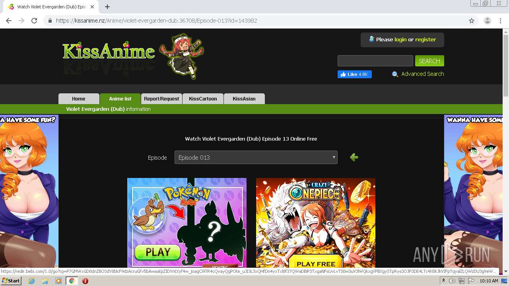Click the left side banner ad
Viewport: 509px width, 286px height.
click(29, 191)
